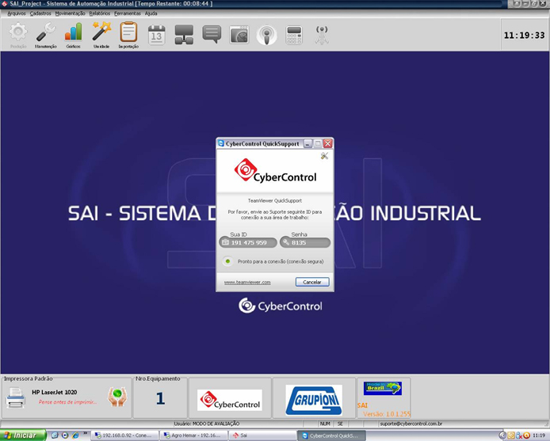This screenshot has width=550, height=441.
Task: Open the speech bubble messages icon
Action: click(x=212, y=34)
